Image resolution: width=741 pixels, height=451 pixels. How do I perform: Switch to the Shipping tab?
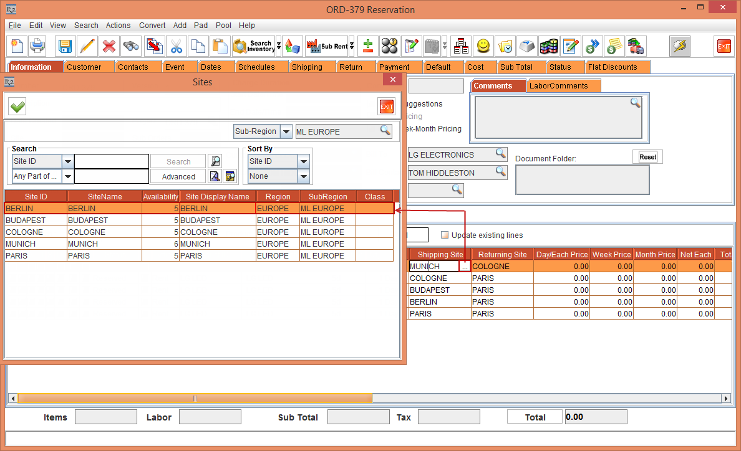(x=307, y=67)
